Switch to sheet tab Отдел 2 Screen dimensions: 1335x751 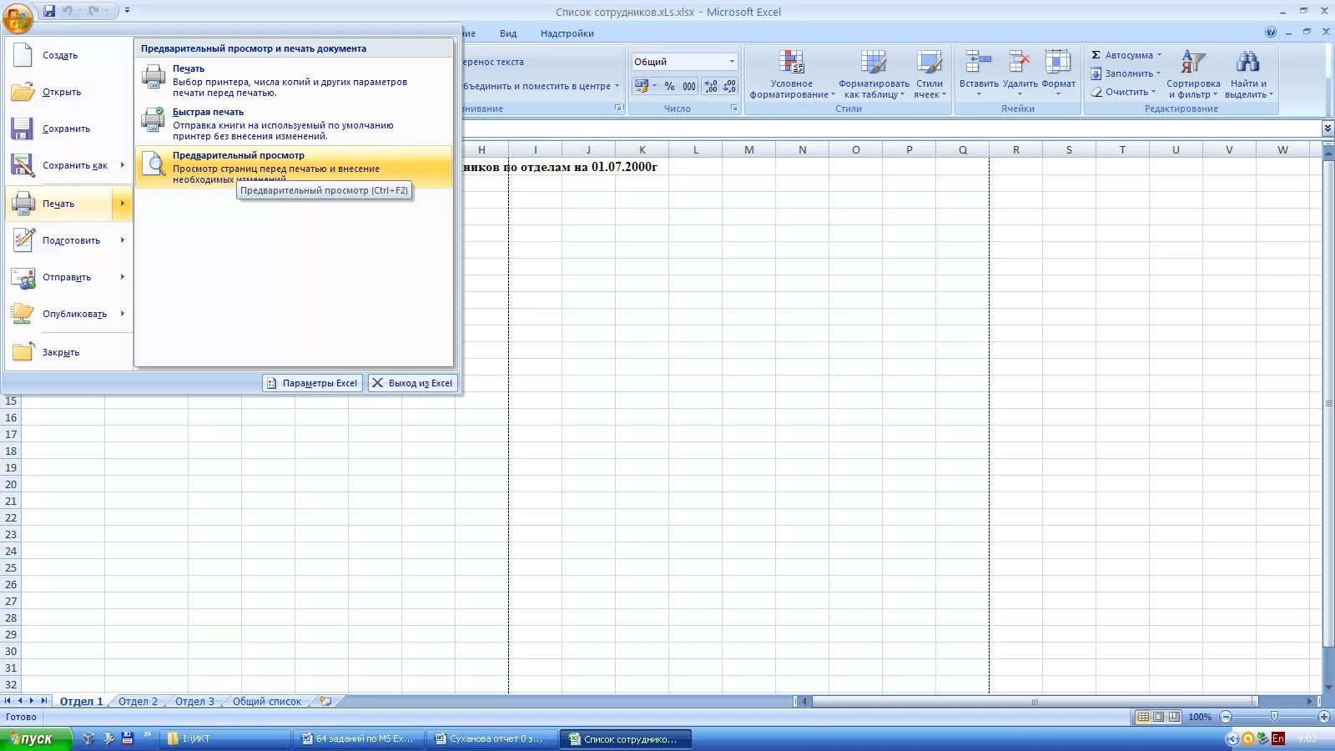pos(138,701)
